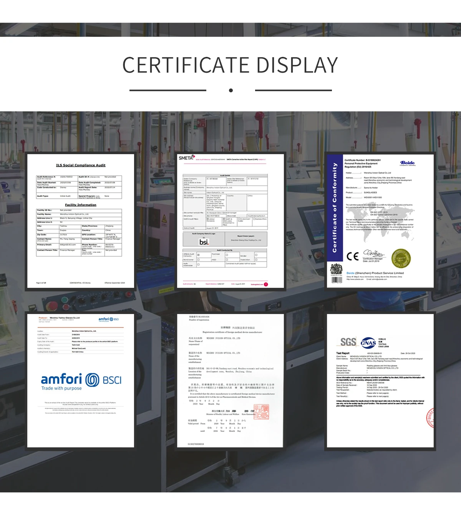Click the CE mark on Beide certificate
Screen dimensions: 461x515
(352, 256)
